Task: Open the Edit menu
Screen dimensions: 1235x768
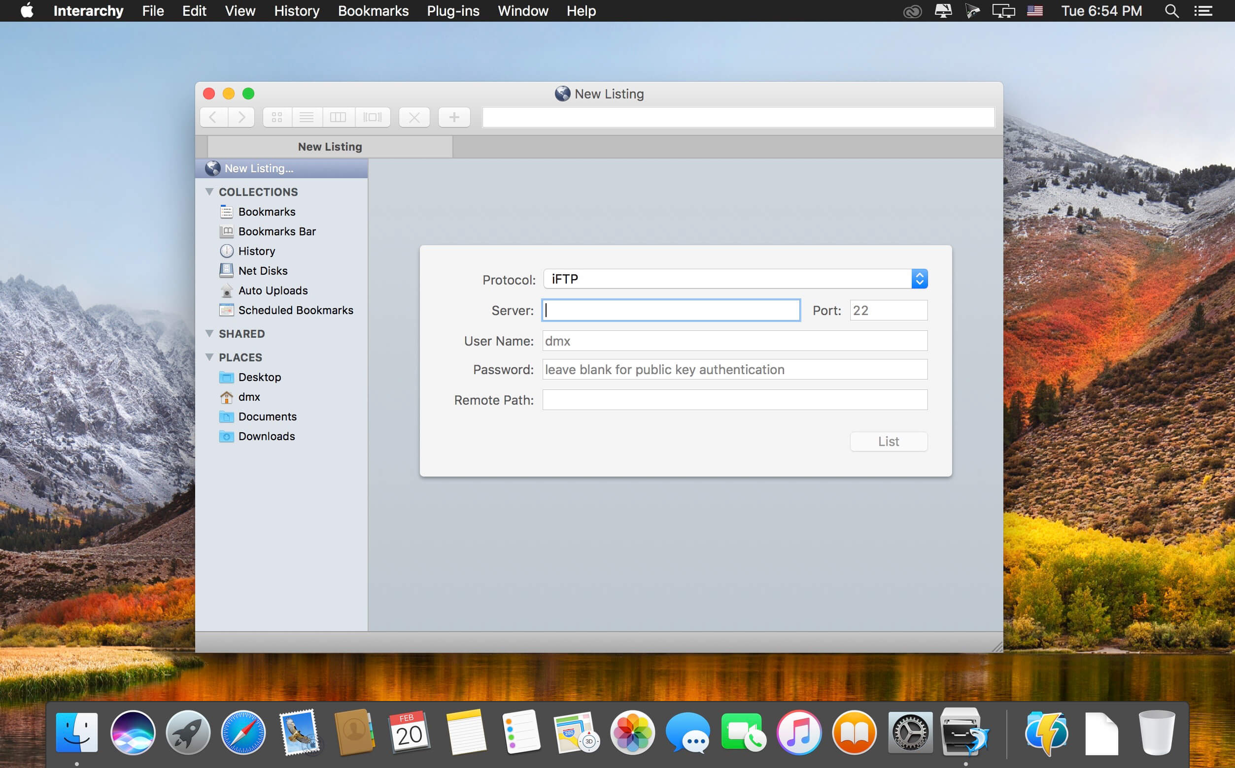Action: click(194, 11)
